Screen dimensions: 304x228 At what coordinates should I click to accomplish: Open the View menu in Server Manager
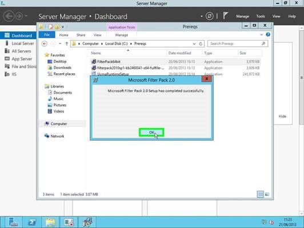[276, 16]
